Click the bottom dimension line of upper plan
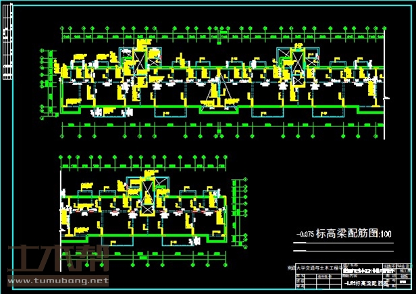The image size is (416, 294). pos(223,126)
